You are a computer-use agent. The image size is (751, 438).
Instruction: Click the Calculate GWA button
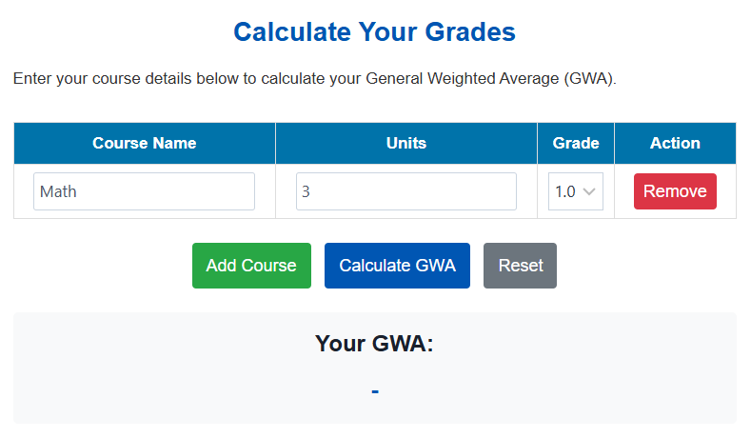click(x=397, y=266)
